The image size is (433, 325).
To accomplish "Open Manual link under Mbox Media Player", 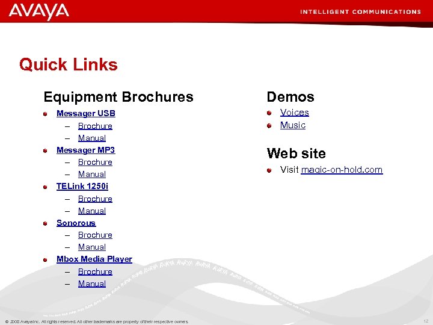I will [92, 283].
